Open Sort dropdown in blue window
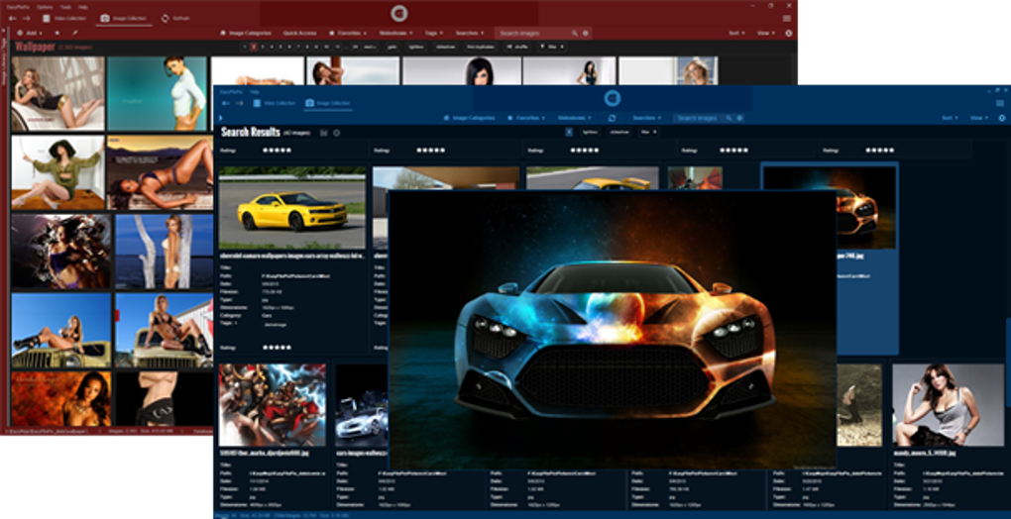Viewport: 1011px width, 519px height. [x=950, y=118]
